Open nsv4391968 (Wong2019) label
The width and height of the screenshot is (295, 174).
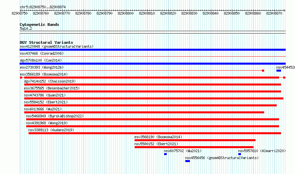(47, 123)
